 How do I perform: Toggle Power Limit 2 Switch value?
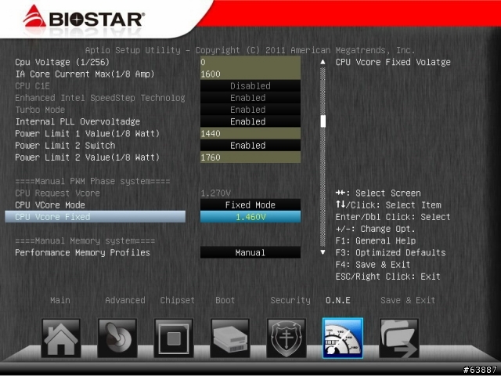(250, 146)
